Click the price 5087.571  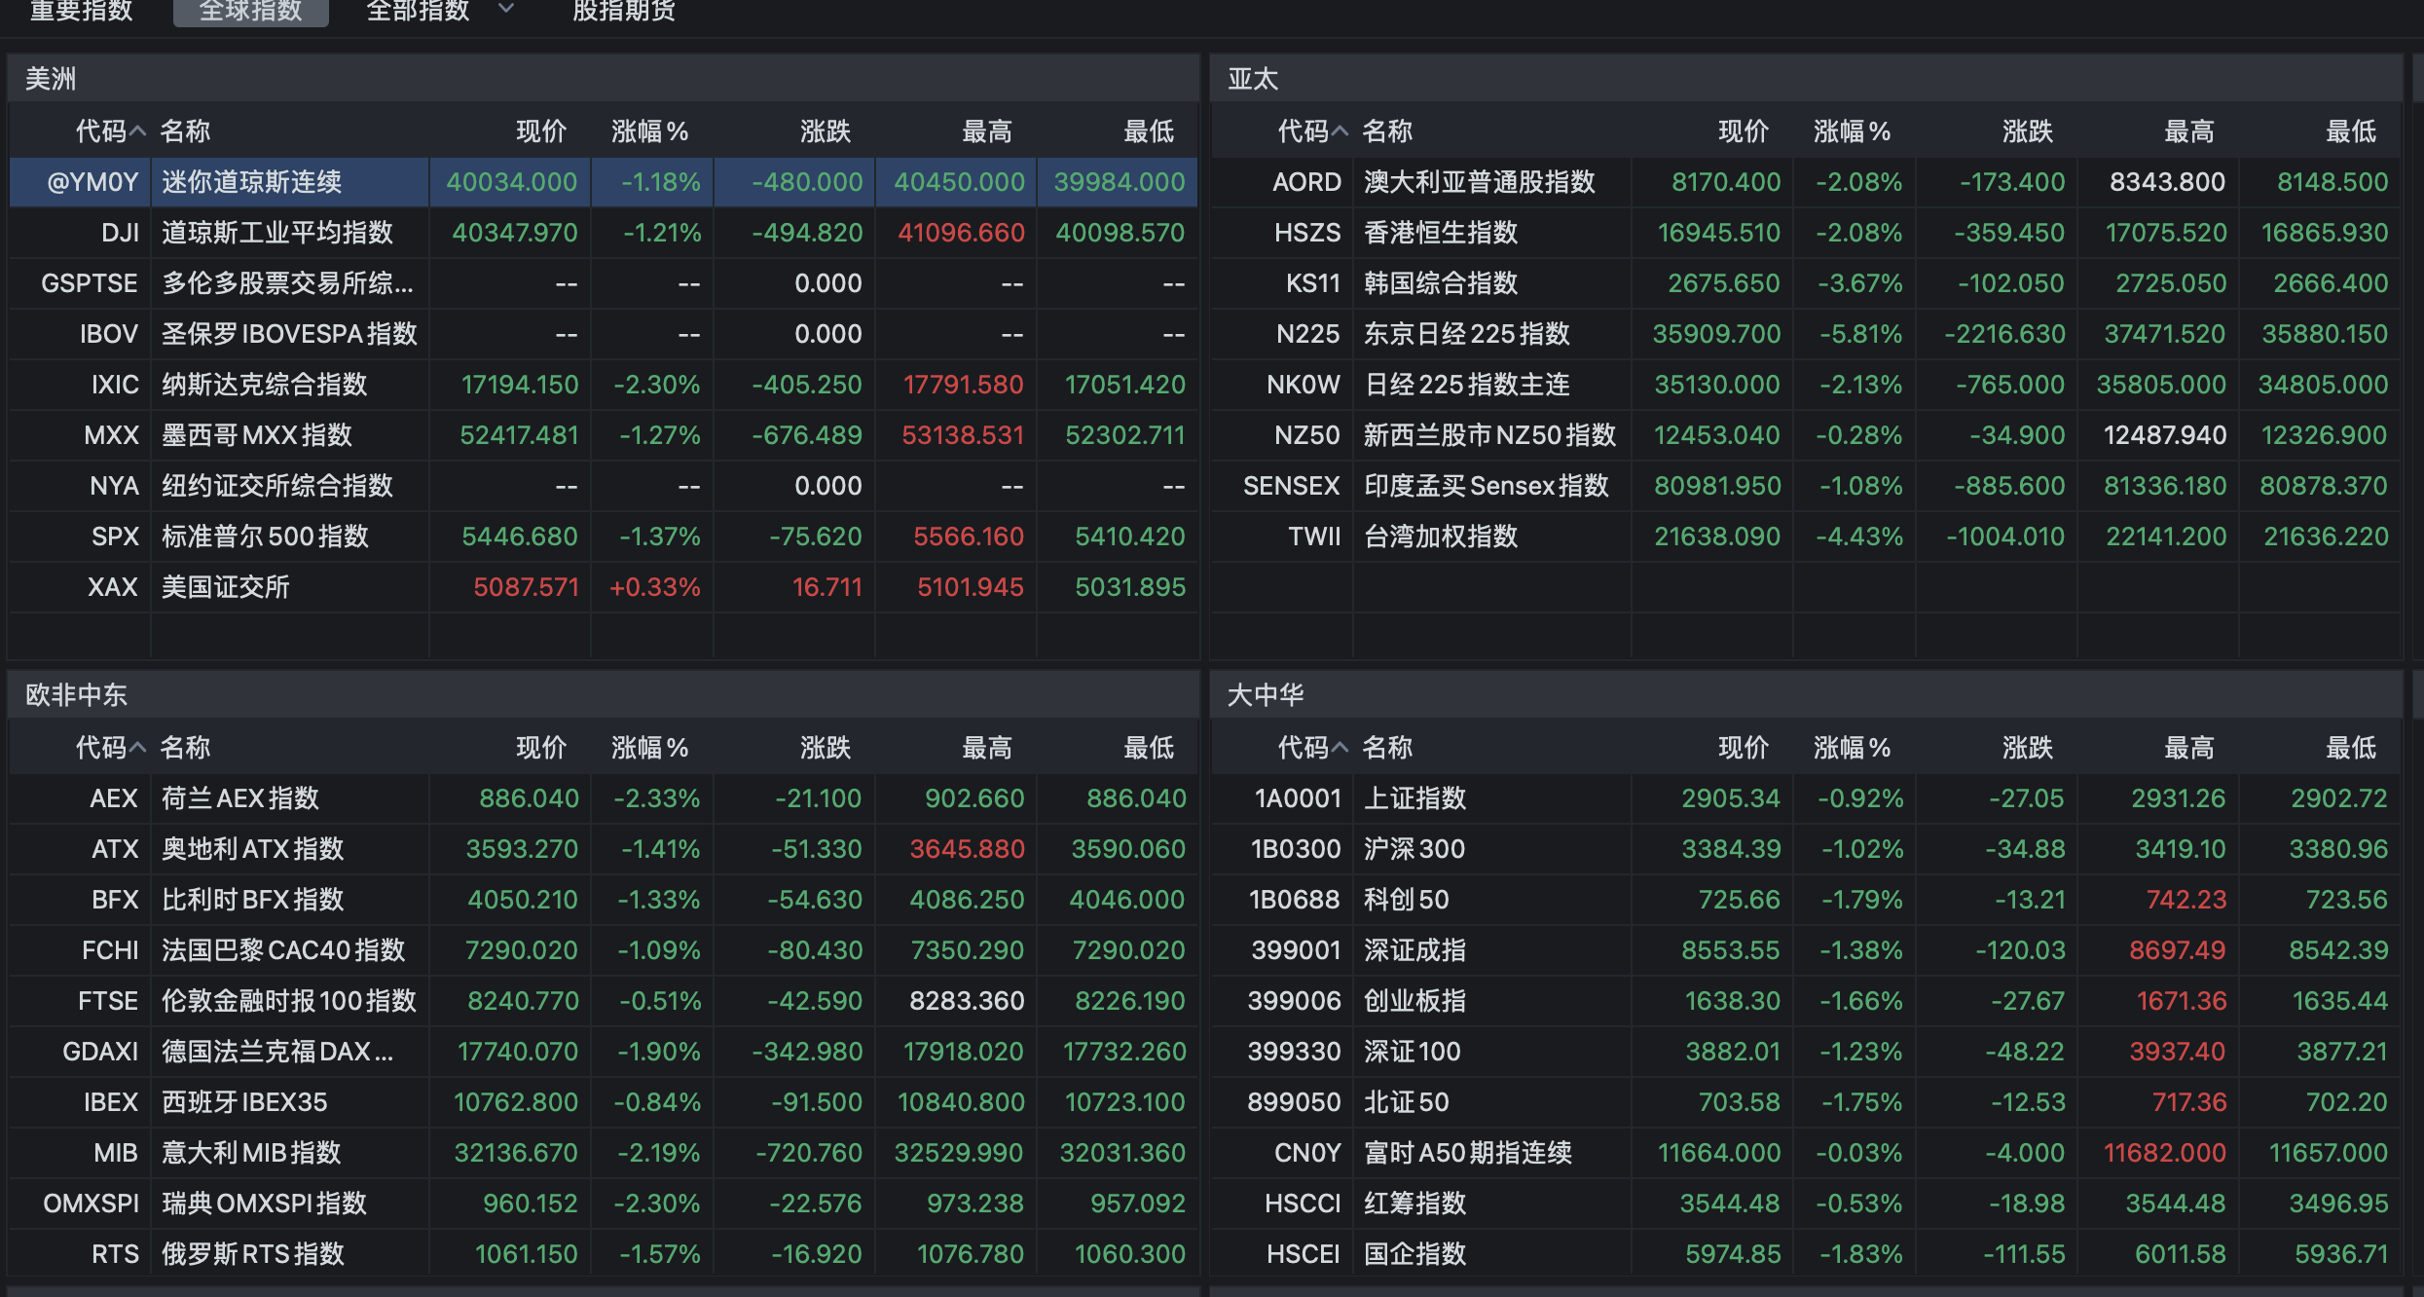[x=526, y=587]
